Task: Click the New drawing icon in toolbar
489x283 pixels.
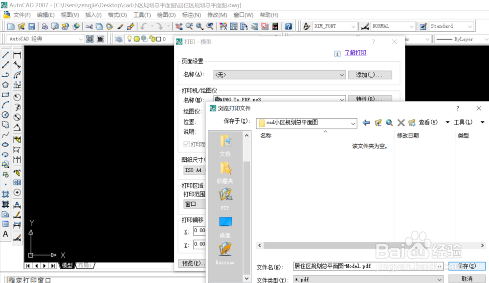Action: [x=11, y=26]
